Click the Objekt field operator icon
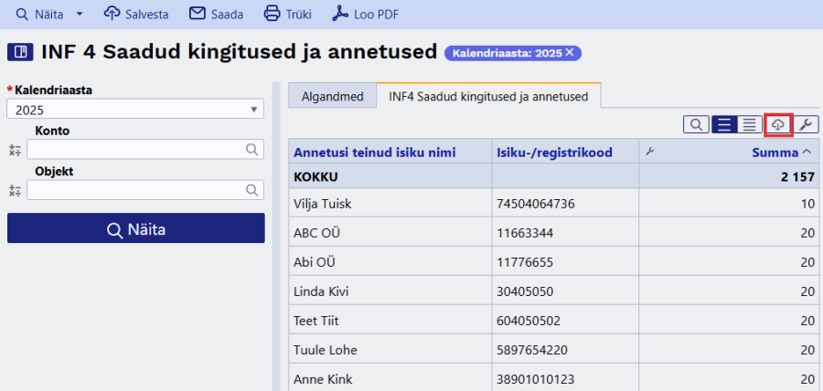 tap(15, 190)
